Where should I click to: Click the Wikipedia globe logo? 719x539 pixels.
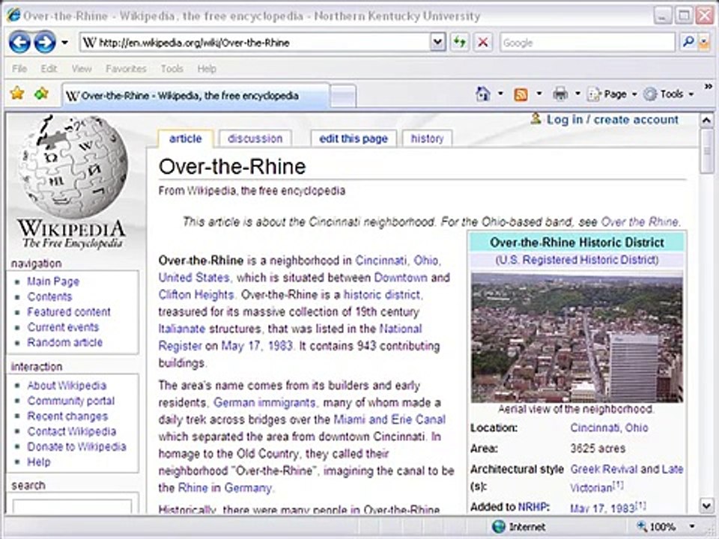point(72,167)
